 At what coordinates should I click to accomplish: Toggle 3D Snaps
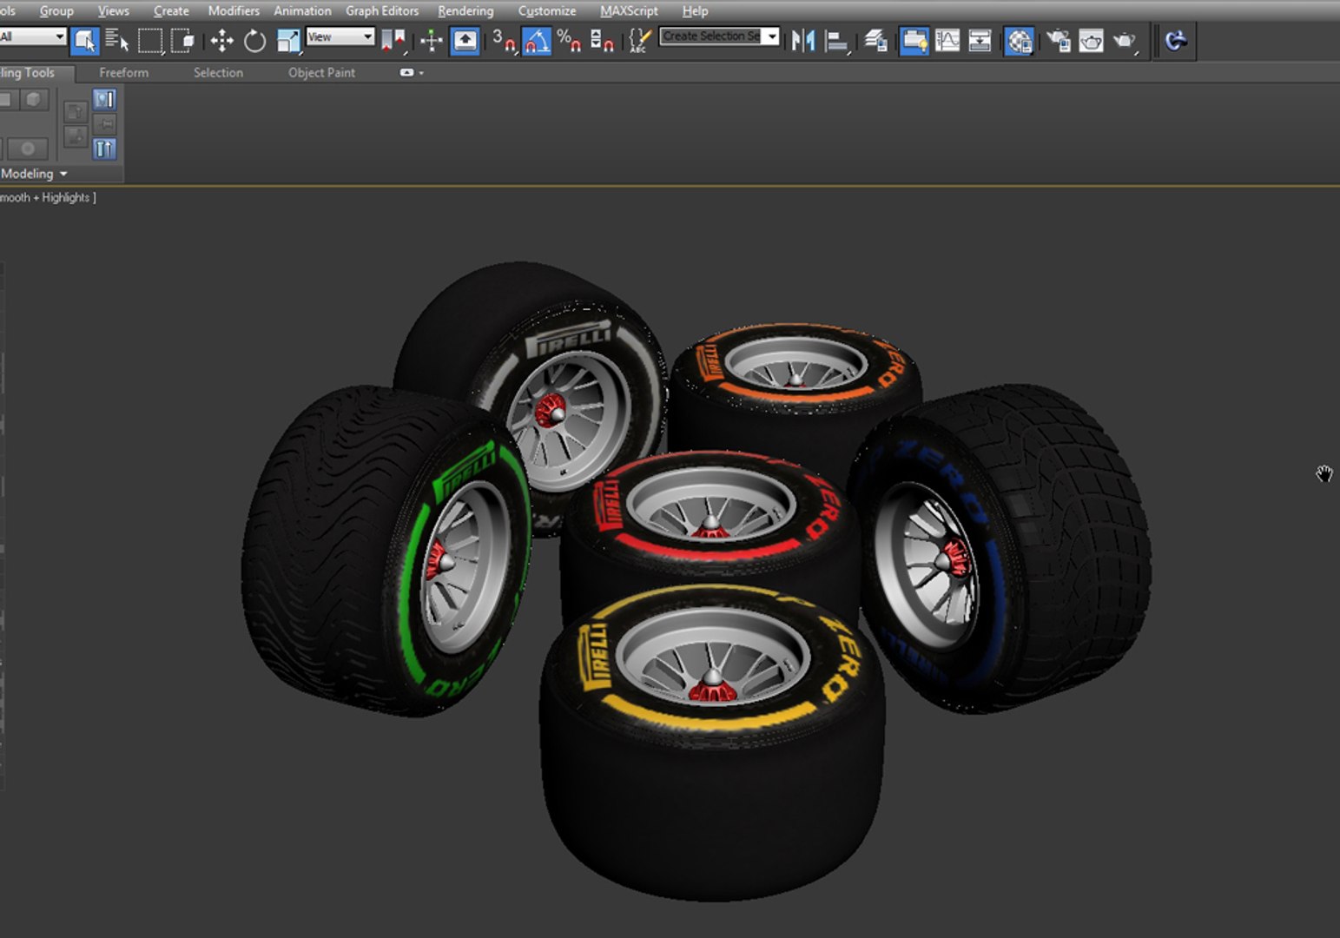tap(504, 40)
